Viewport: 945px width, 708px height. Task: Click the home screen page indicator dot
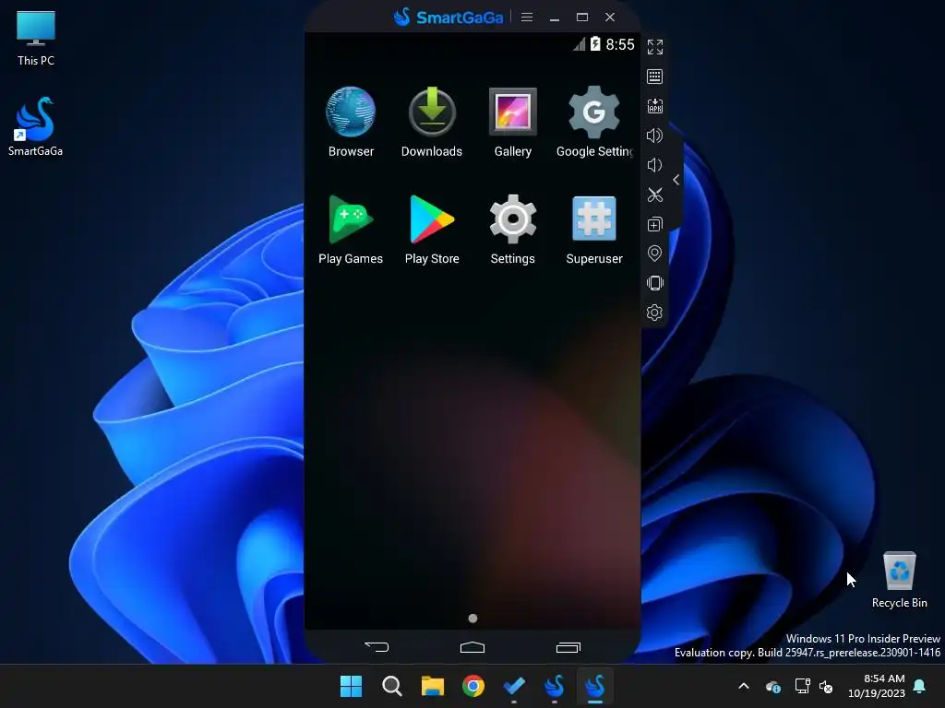tap(473, 619)
